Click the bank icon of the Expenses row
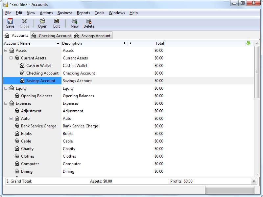263x197 pixels. (12, 103)
